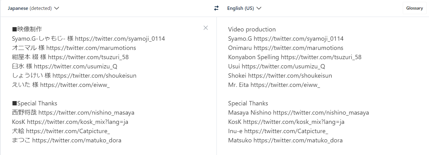429x155 pixels.
Task: Click the Catpicture_ link in translated pane
Action: point(286,131)
